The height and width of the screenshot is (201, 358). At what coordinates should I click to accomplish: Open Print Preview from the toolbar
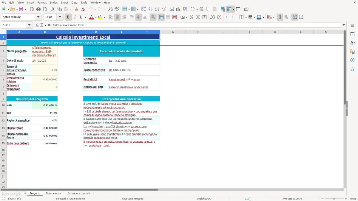click(45, 9)
